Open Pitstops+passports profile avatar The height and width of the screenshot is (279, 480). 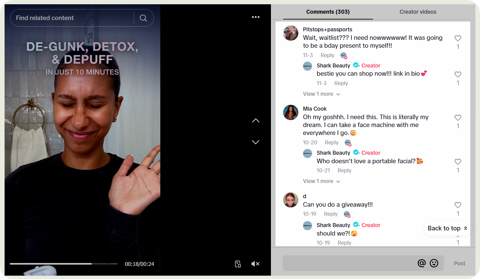[291, 33]
